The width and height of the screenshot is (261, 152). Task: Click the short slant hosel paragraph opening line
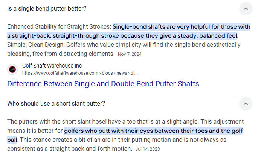point(125,122)
